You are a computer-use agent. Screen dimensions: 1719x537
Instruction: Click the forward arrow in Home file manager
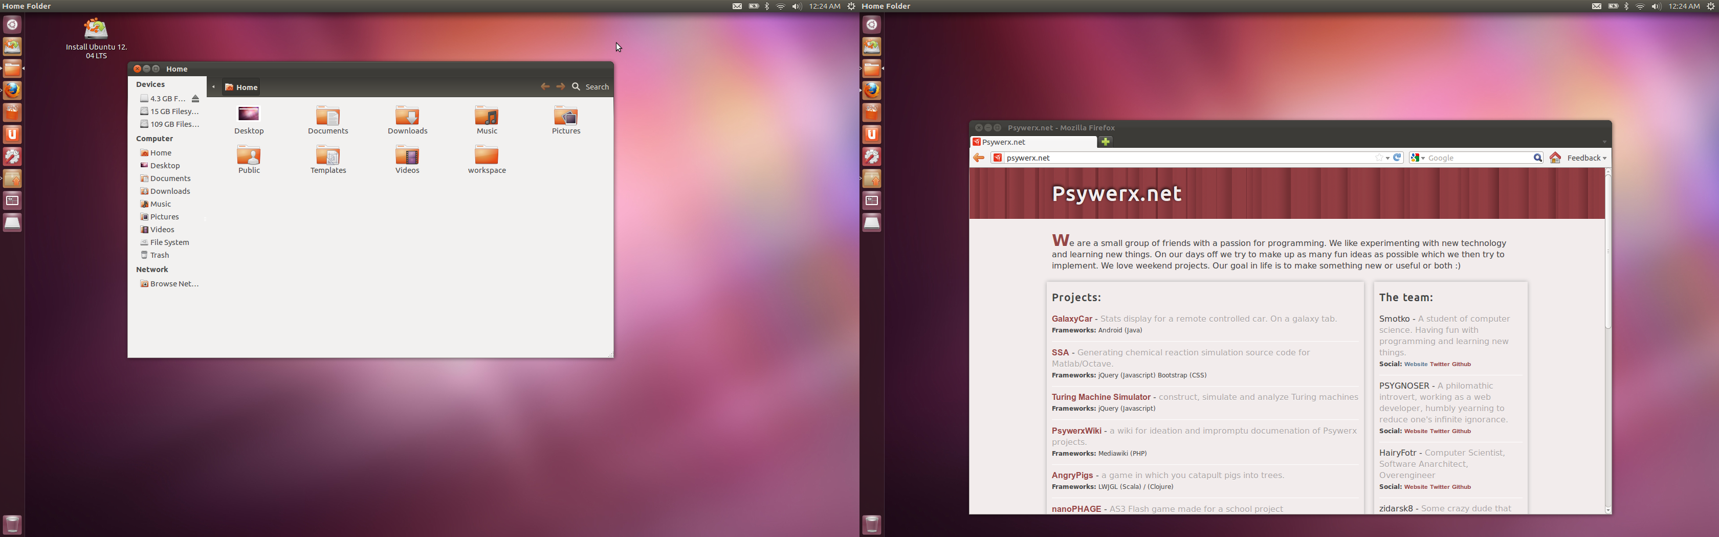pos(561,87)
